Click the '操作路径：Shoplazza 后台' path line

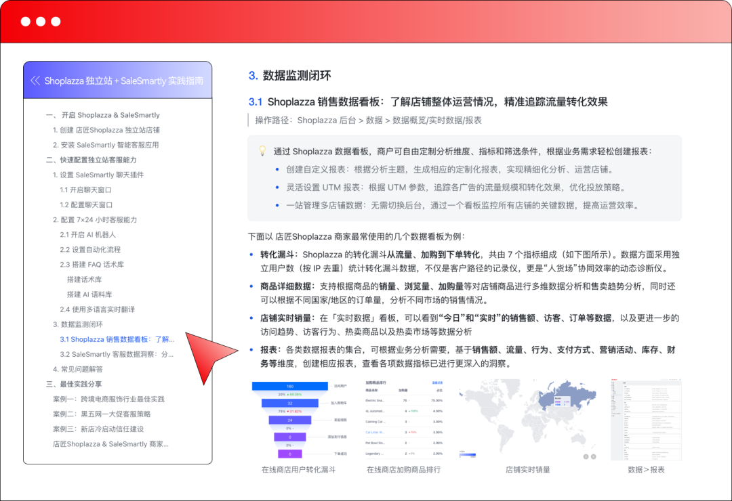[368, 120]
